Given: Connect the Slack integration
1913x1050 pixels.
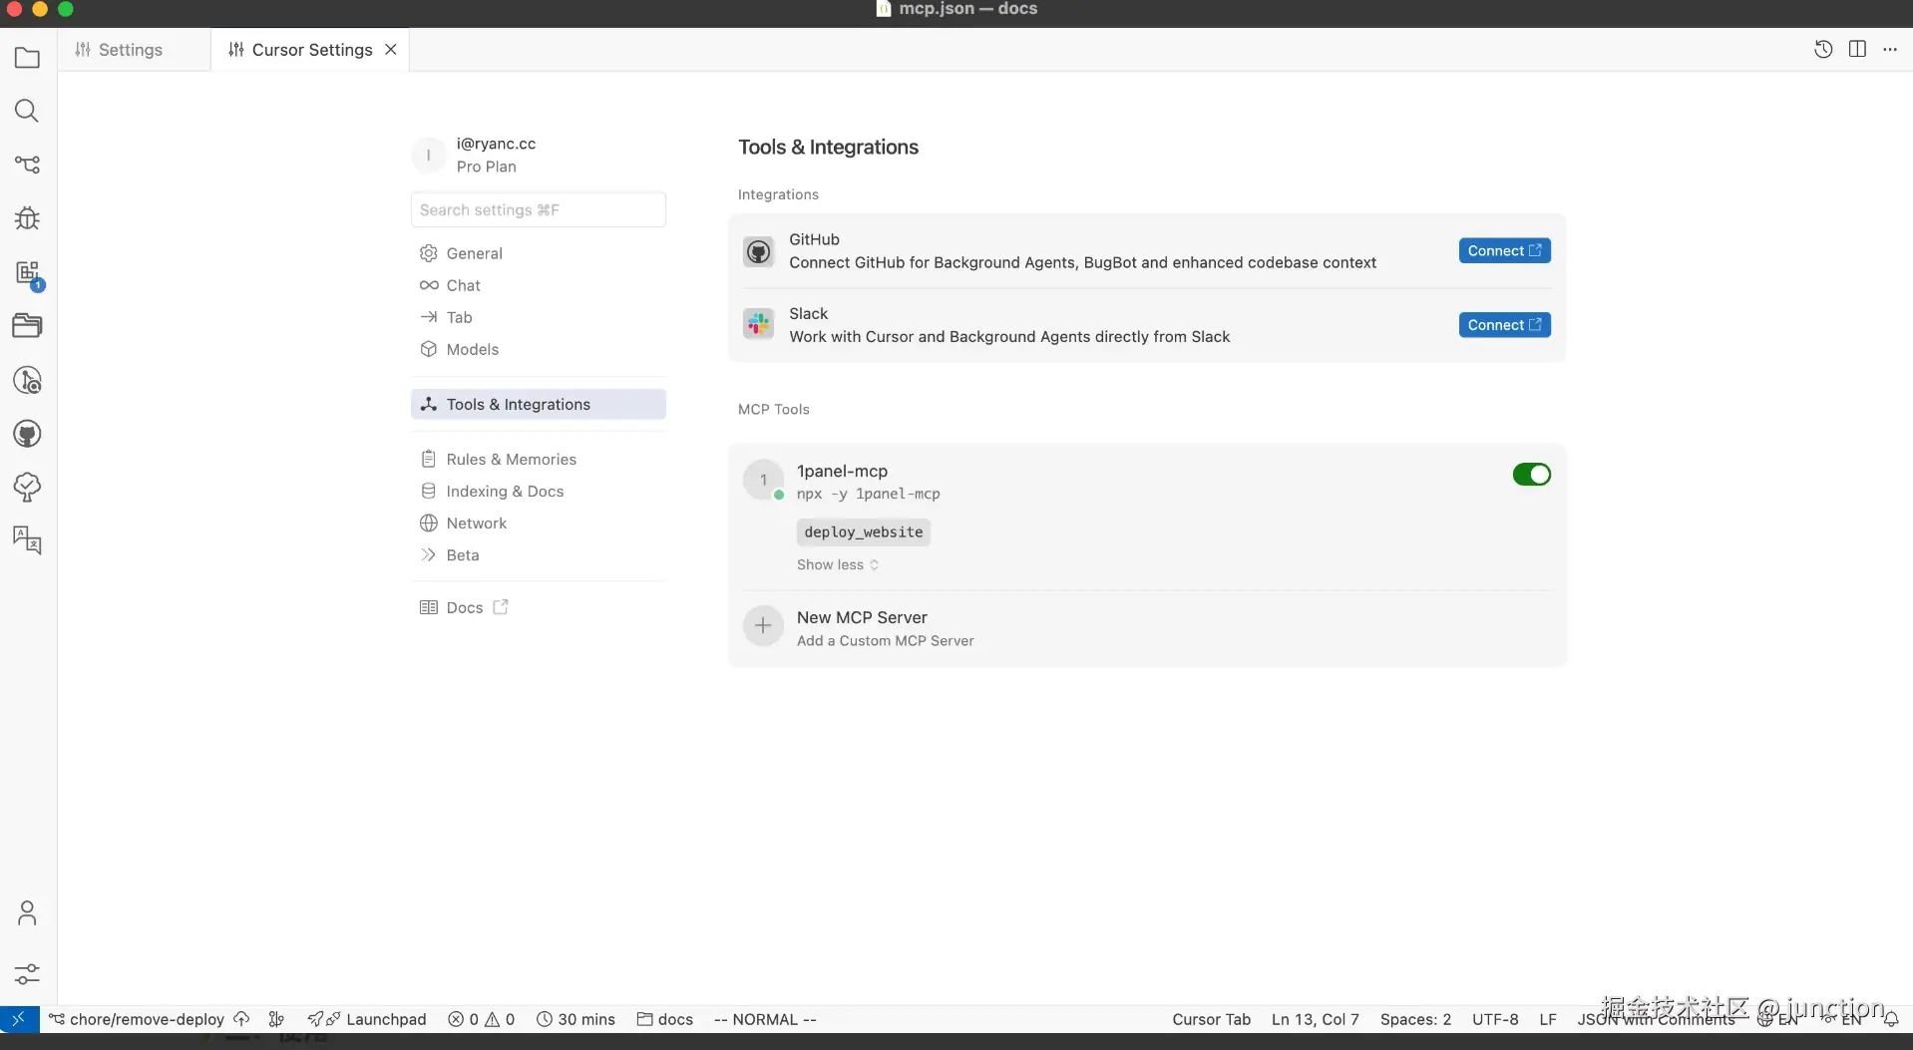Looking at the screenshot, I should click(1504, 325).
